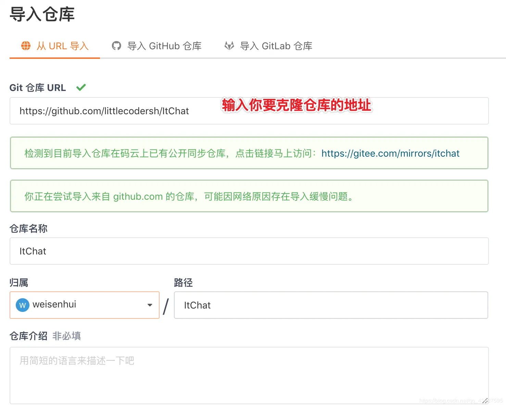Switch to the 导入 GitHub 仓库 tab
The image size is (506, 407).
coord(157,46)
